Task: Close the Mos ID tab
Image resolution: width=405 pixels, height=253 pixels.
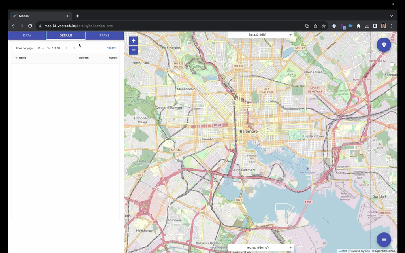Action: 67,16
